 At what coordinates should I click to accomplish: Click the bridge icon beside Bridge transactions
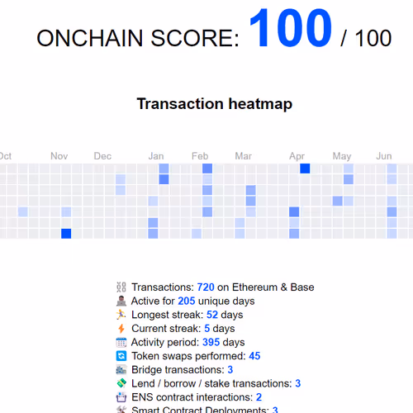pos(121,370)
